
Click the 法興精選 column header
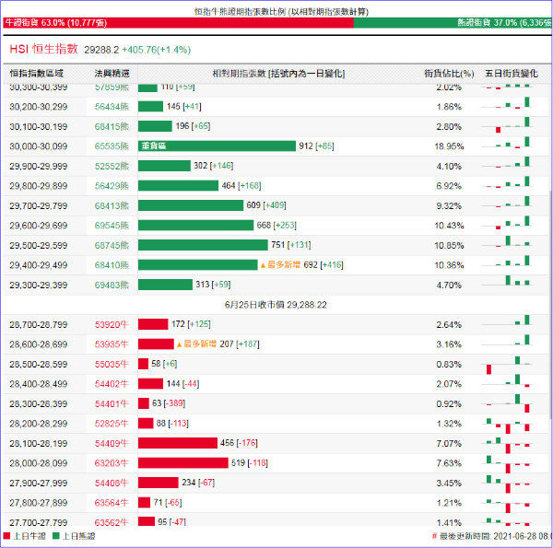(112, 74)
